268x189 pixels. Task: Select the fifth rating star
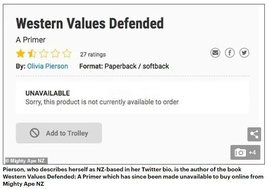(x=67, y=54)
